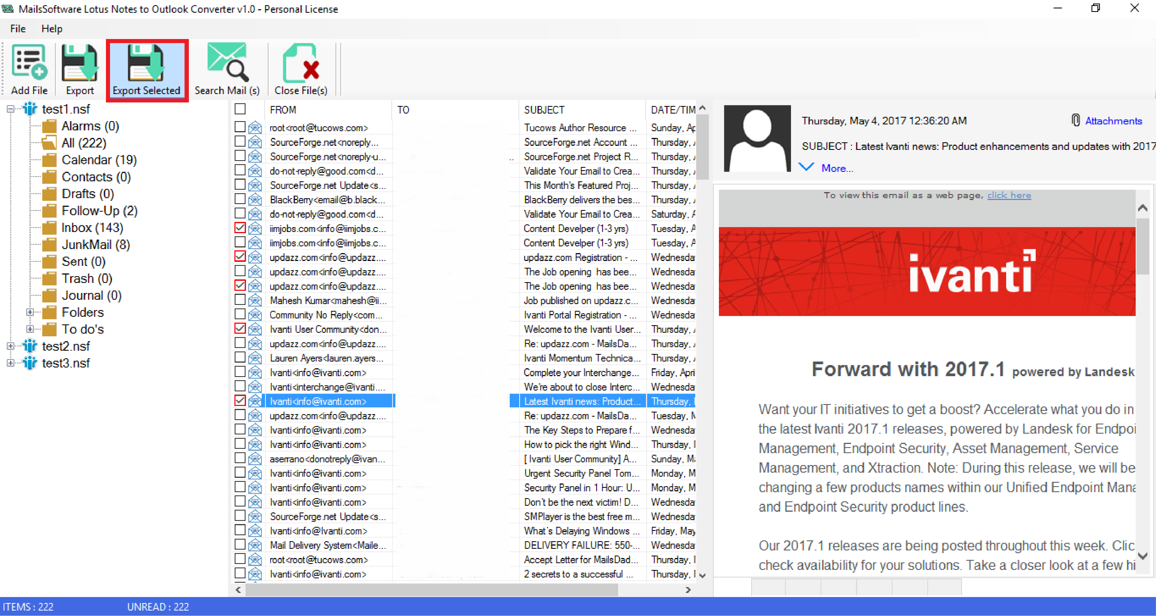Uncheck updazz.com Registration row checkbox
The height and width of the screenshot is (616, 1156).
pyautogui.click(x=240, y=257)
